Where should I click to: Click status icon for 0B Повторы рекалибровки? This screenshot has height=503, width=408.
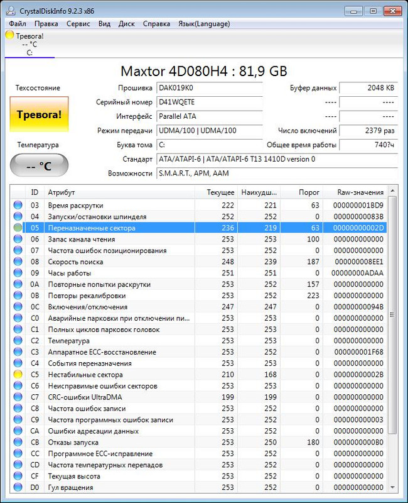click(18, 295)
